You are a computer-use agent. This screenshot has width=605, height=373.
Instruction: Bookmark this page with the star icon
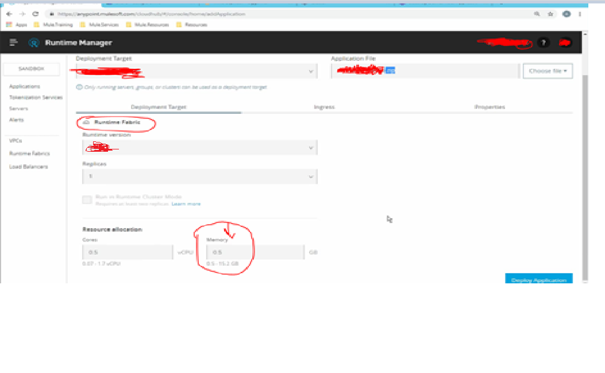coord(550,13)
